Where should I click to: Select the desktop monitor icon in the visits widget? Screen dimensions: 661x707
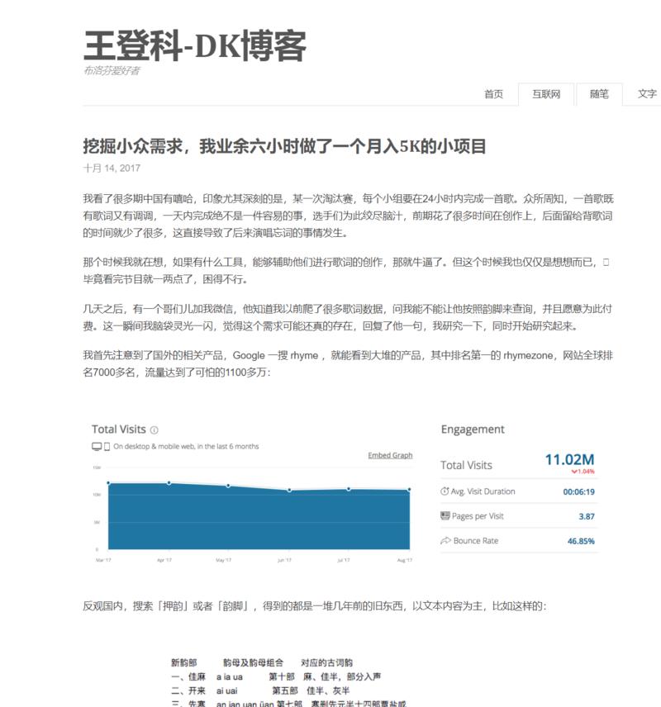(96, 445)
